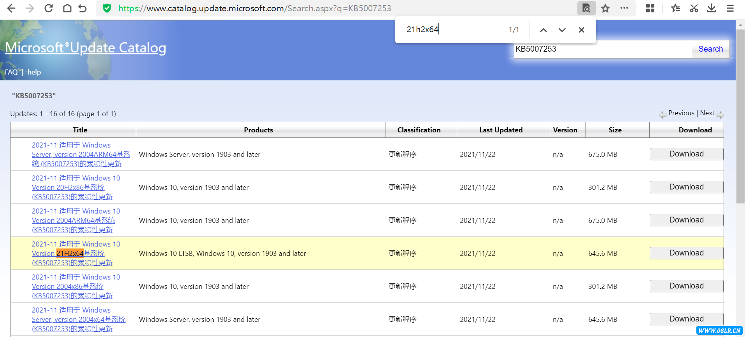
Task: Open the apps grid icon
Action: click(x=650, y=8)
